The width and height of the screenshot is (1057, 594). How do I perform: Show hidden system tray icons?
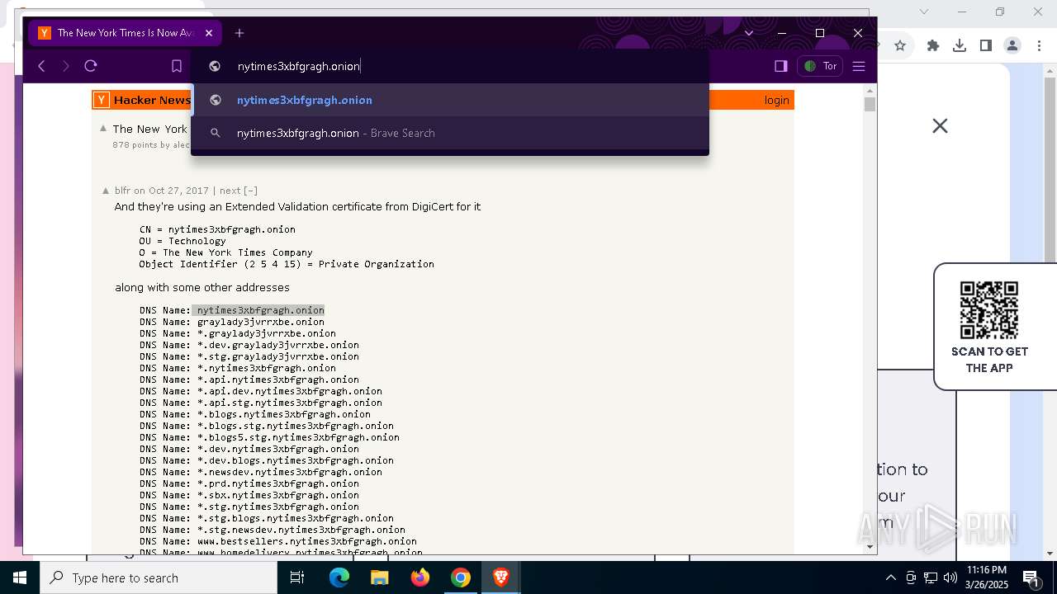pyautogui.click(x=890, y=577)
